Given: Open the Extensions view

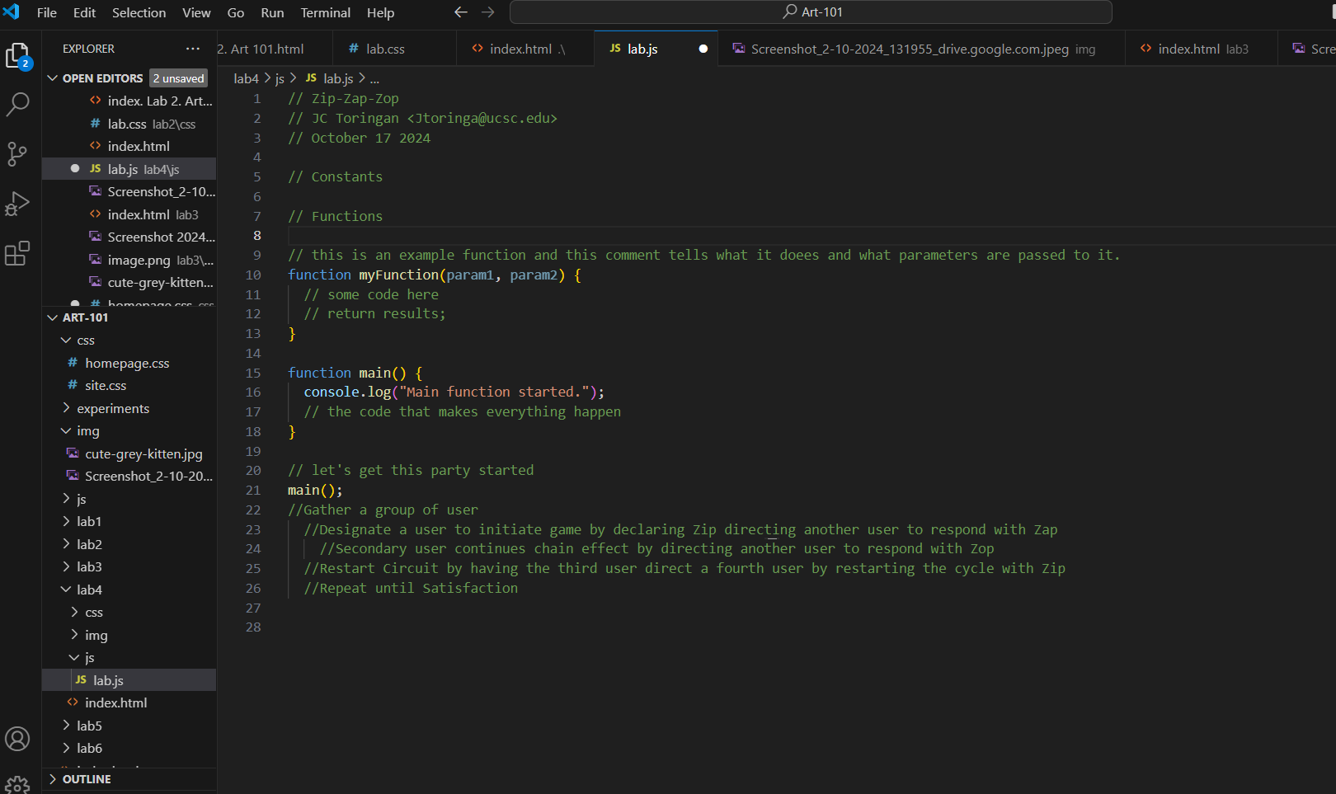Looking at the screenshot, I should (17, 253).
